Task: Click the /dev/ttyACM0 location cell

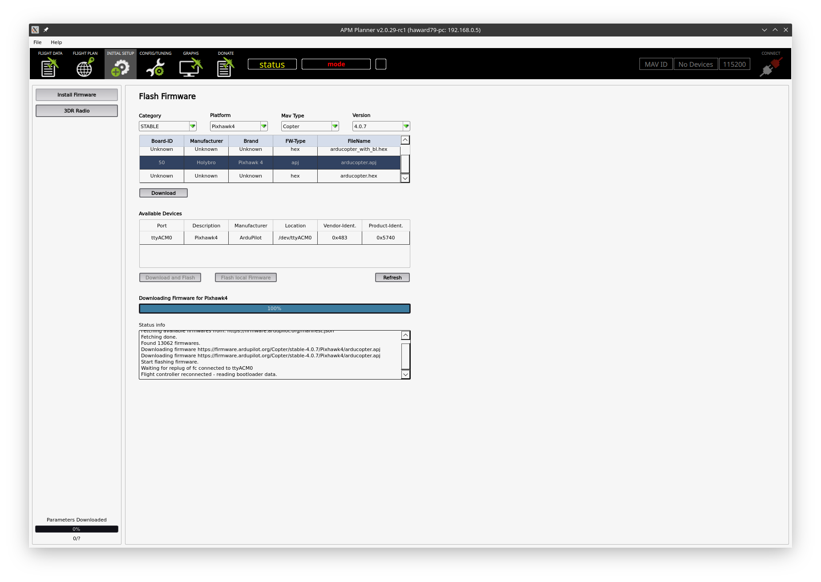Action: [295, 238]
